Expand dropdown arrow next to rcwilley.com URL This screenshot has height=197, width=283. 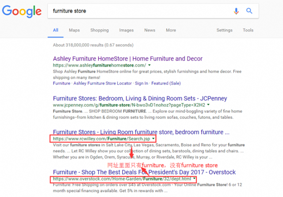[x=153, y=138]
